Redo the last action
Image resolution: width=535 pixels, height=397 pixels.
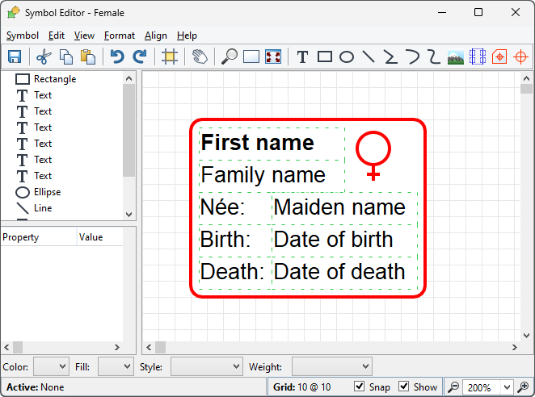coord(140,56)
